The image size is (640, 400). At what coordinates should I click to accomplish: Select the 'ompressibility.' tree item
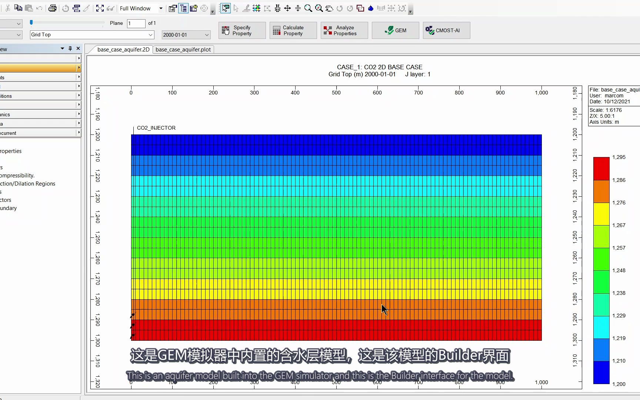[x=17, y=176]
